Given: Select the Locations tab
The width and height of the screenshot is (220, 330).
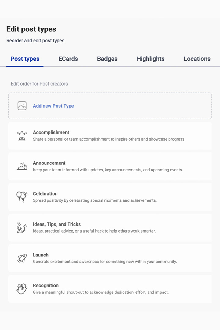Looking at the screenshot, I should 197,59.
